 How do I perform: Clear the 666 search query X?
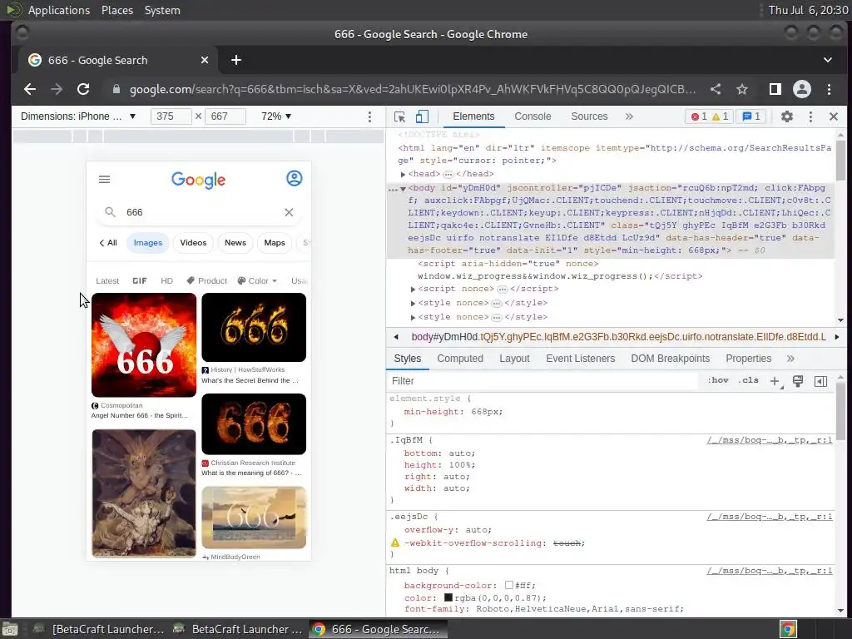(289, 212)
